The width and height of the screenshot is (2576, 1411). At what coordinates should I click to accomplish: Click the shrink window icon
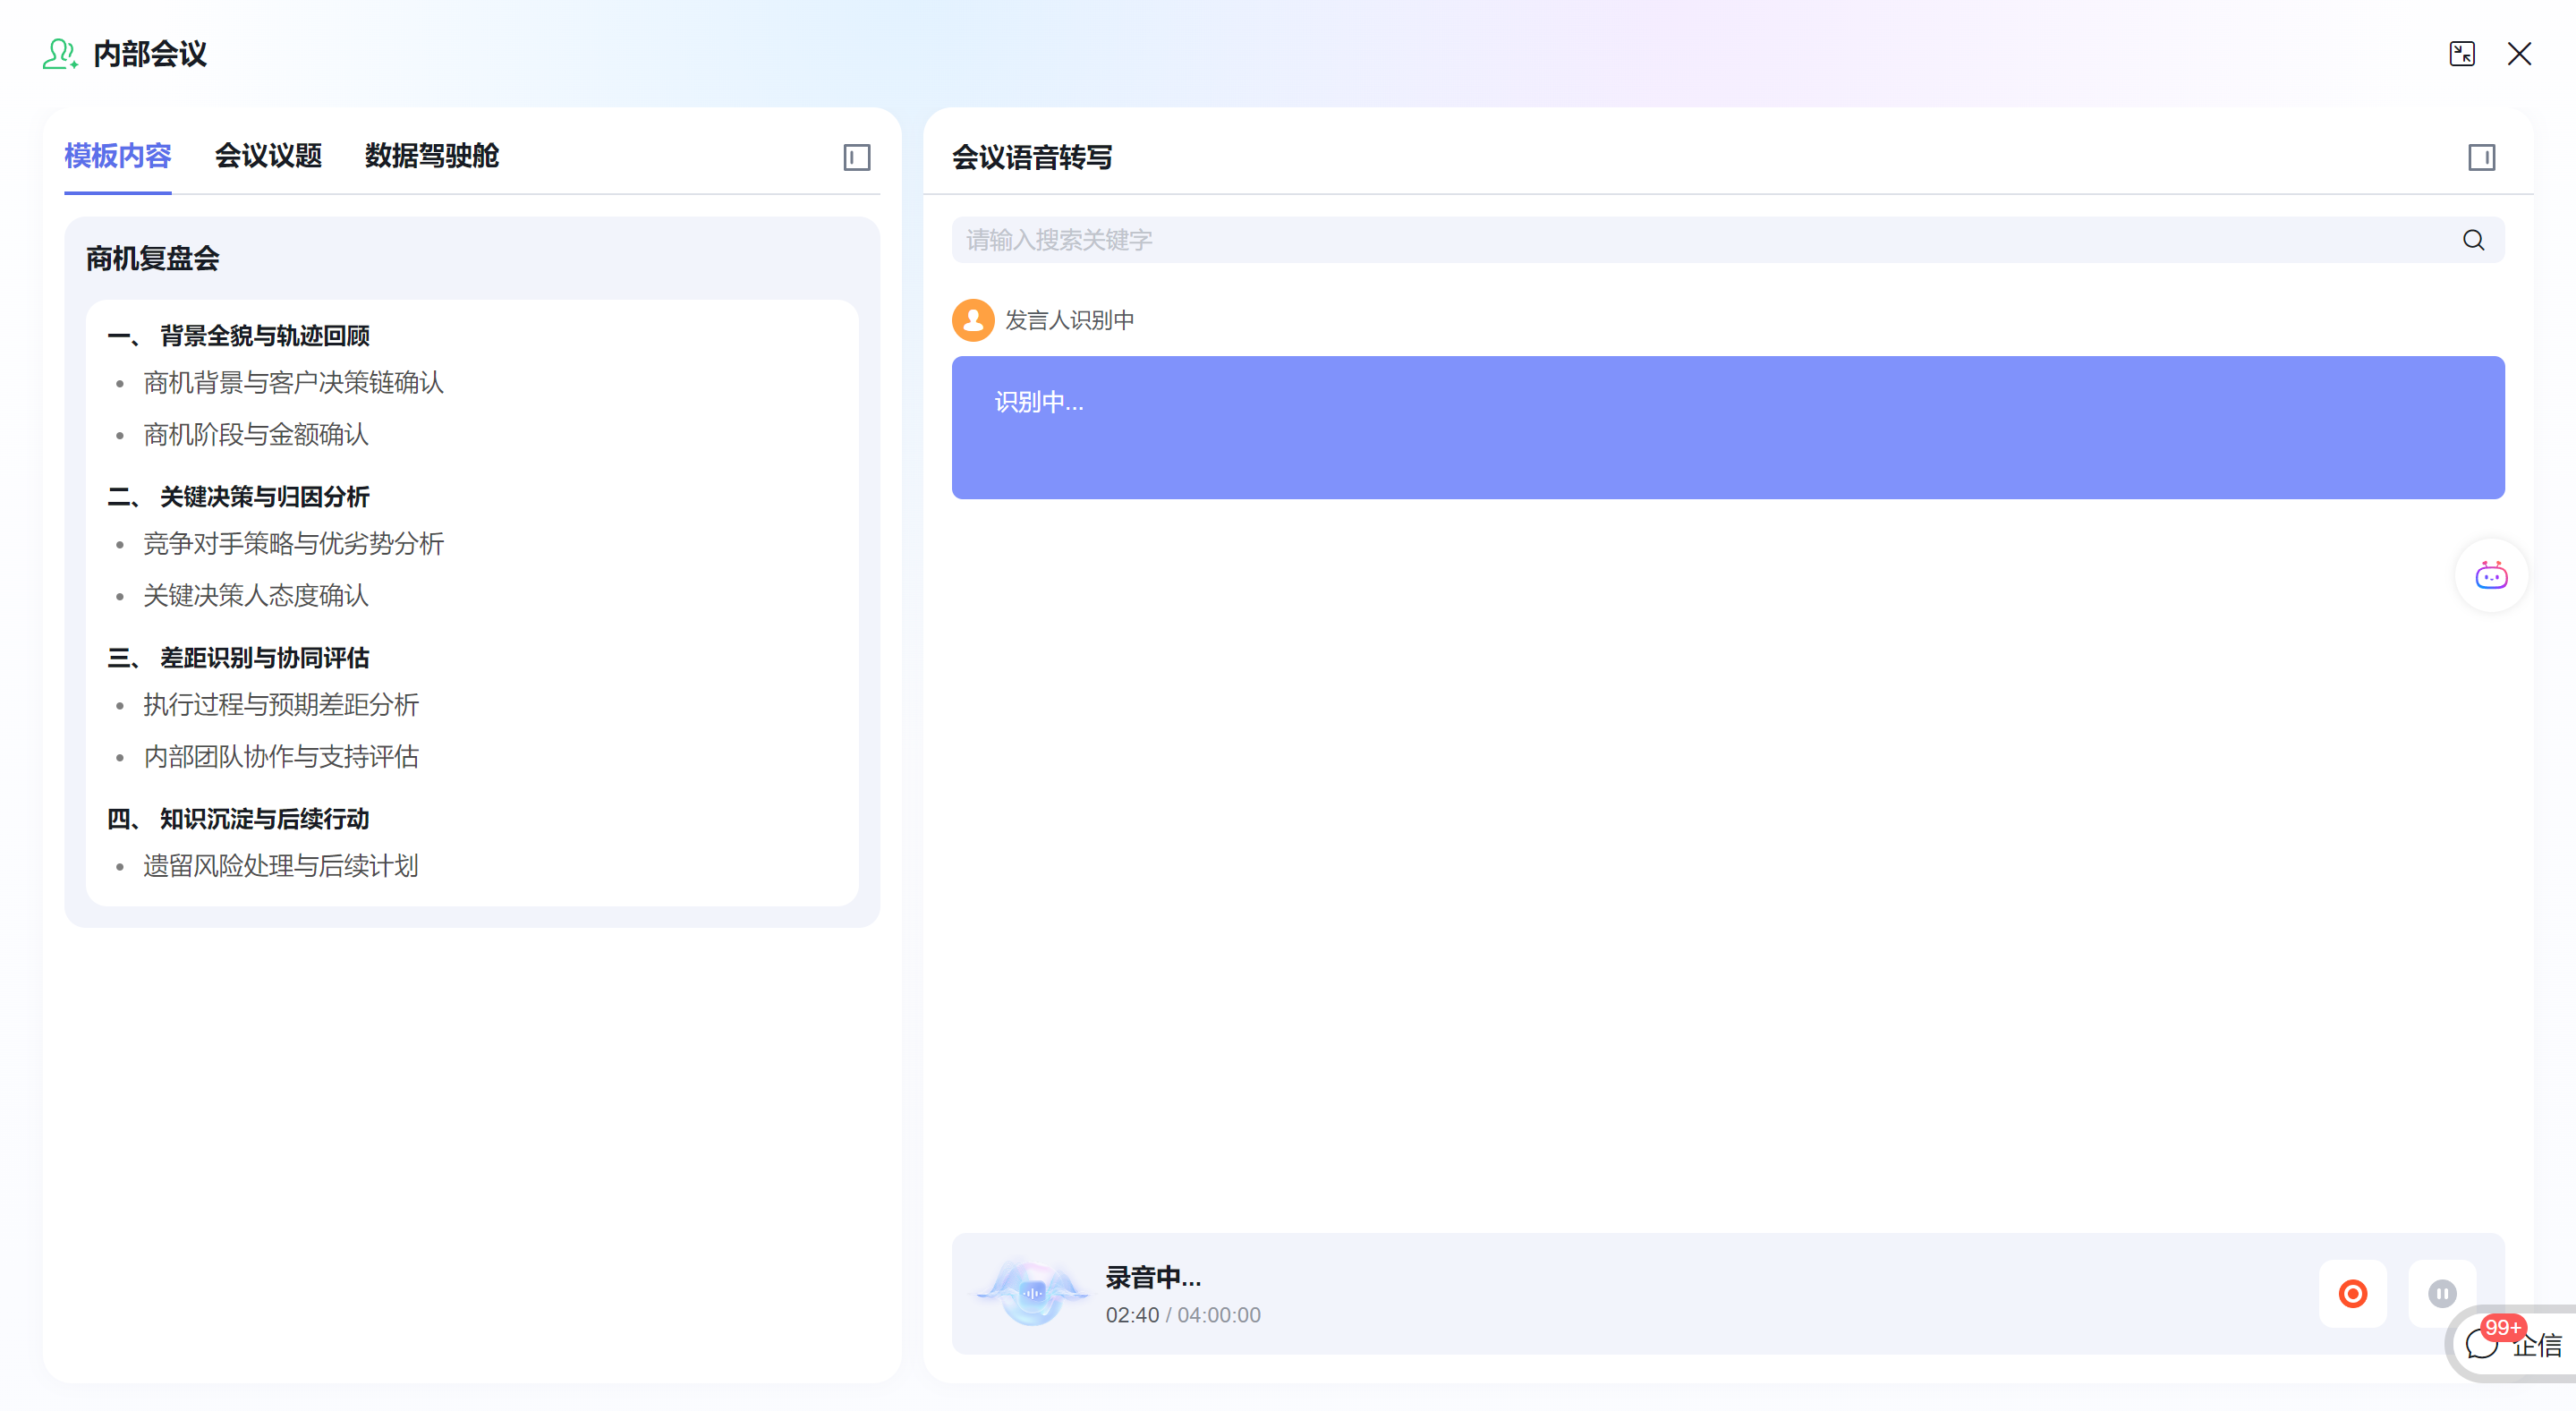(x=2461, y=54)
